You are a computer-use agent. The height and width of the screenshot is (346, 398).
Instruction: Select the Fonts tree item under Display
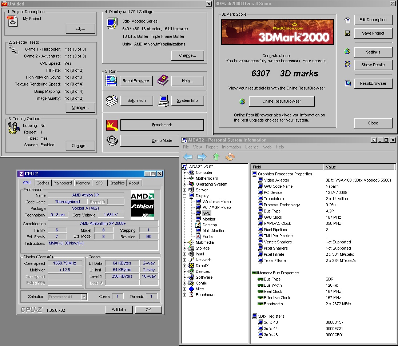pos(207,236)
